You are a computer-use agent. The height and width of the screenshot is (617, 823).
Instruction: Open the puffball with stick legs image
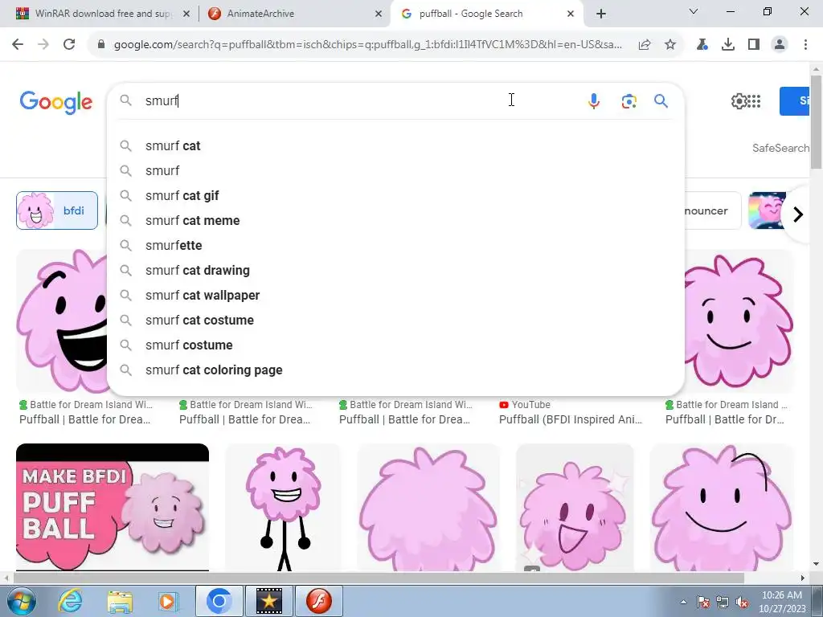coord(283,508)
